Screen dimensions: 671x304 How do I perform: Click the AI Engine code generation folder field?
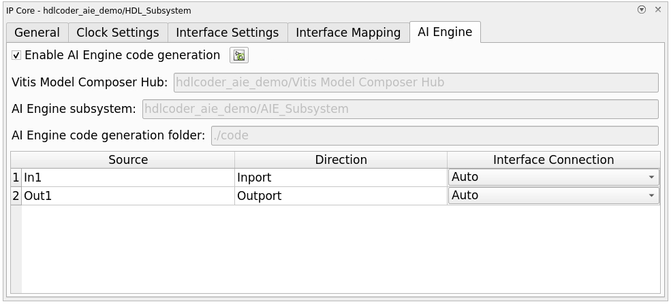pyautogui.click(x=435, y=135)
